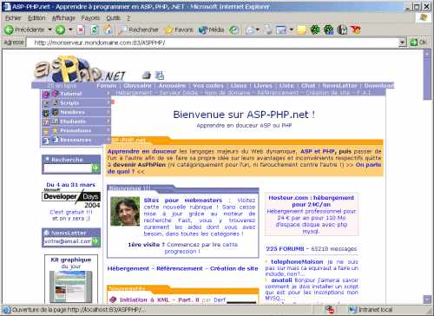Click the OK go button
This screenshot has height=316, width=434.
pos(418,43)
